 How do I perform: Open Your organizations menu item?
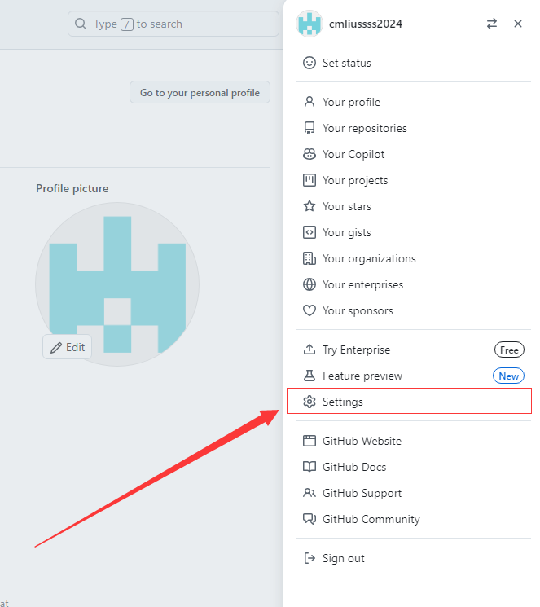coord(369,258)
